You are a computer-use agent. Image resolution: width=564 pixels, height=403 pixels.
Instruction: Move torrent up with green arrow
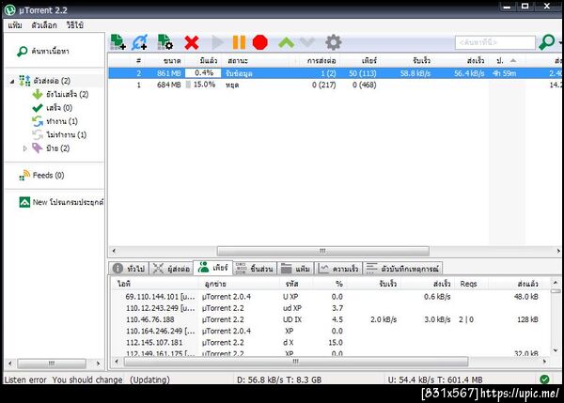[x=287, y=43]
